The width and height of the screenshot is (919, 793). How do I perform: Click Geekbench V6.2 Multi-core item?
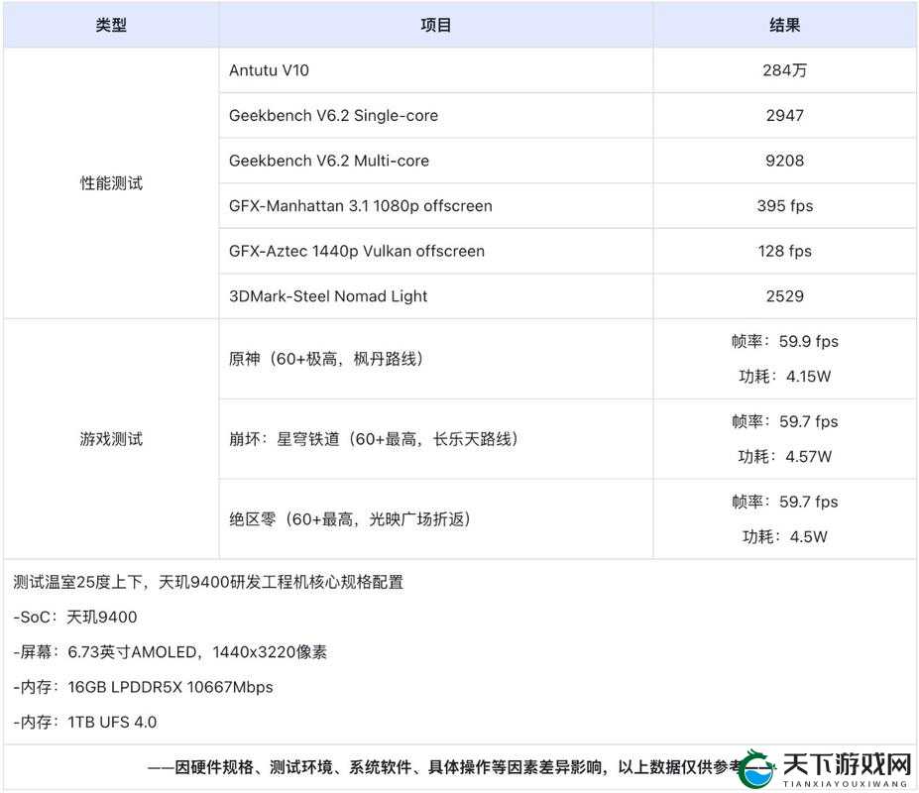pos(329,161)
